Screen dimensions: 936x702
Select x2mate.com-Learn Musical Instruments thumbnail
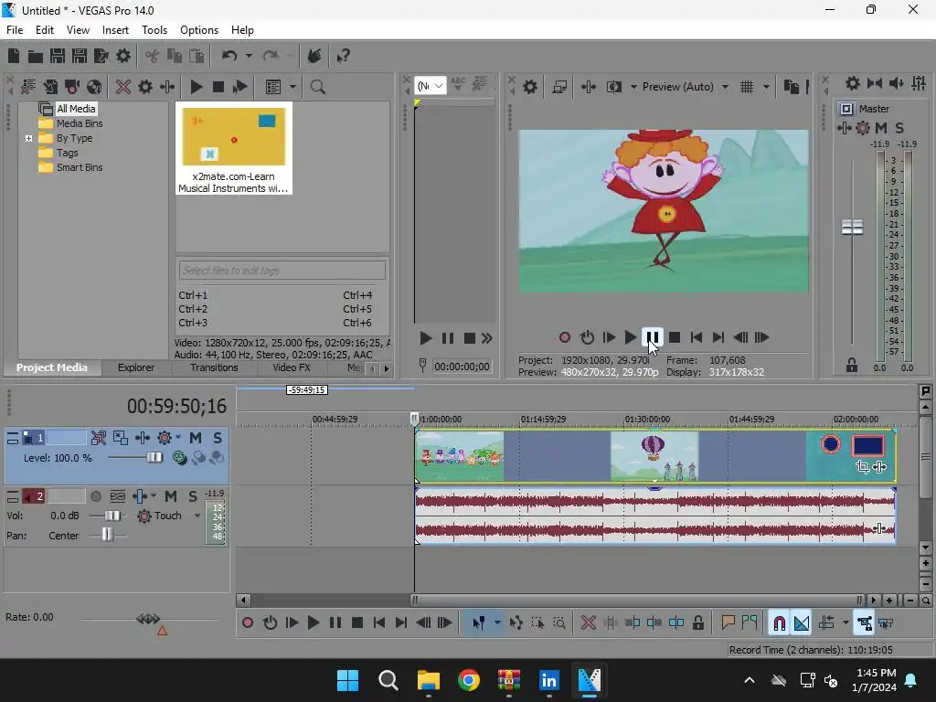click(234, 148)
